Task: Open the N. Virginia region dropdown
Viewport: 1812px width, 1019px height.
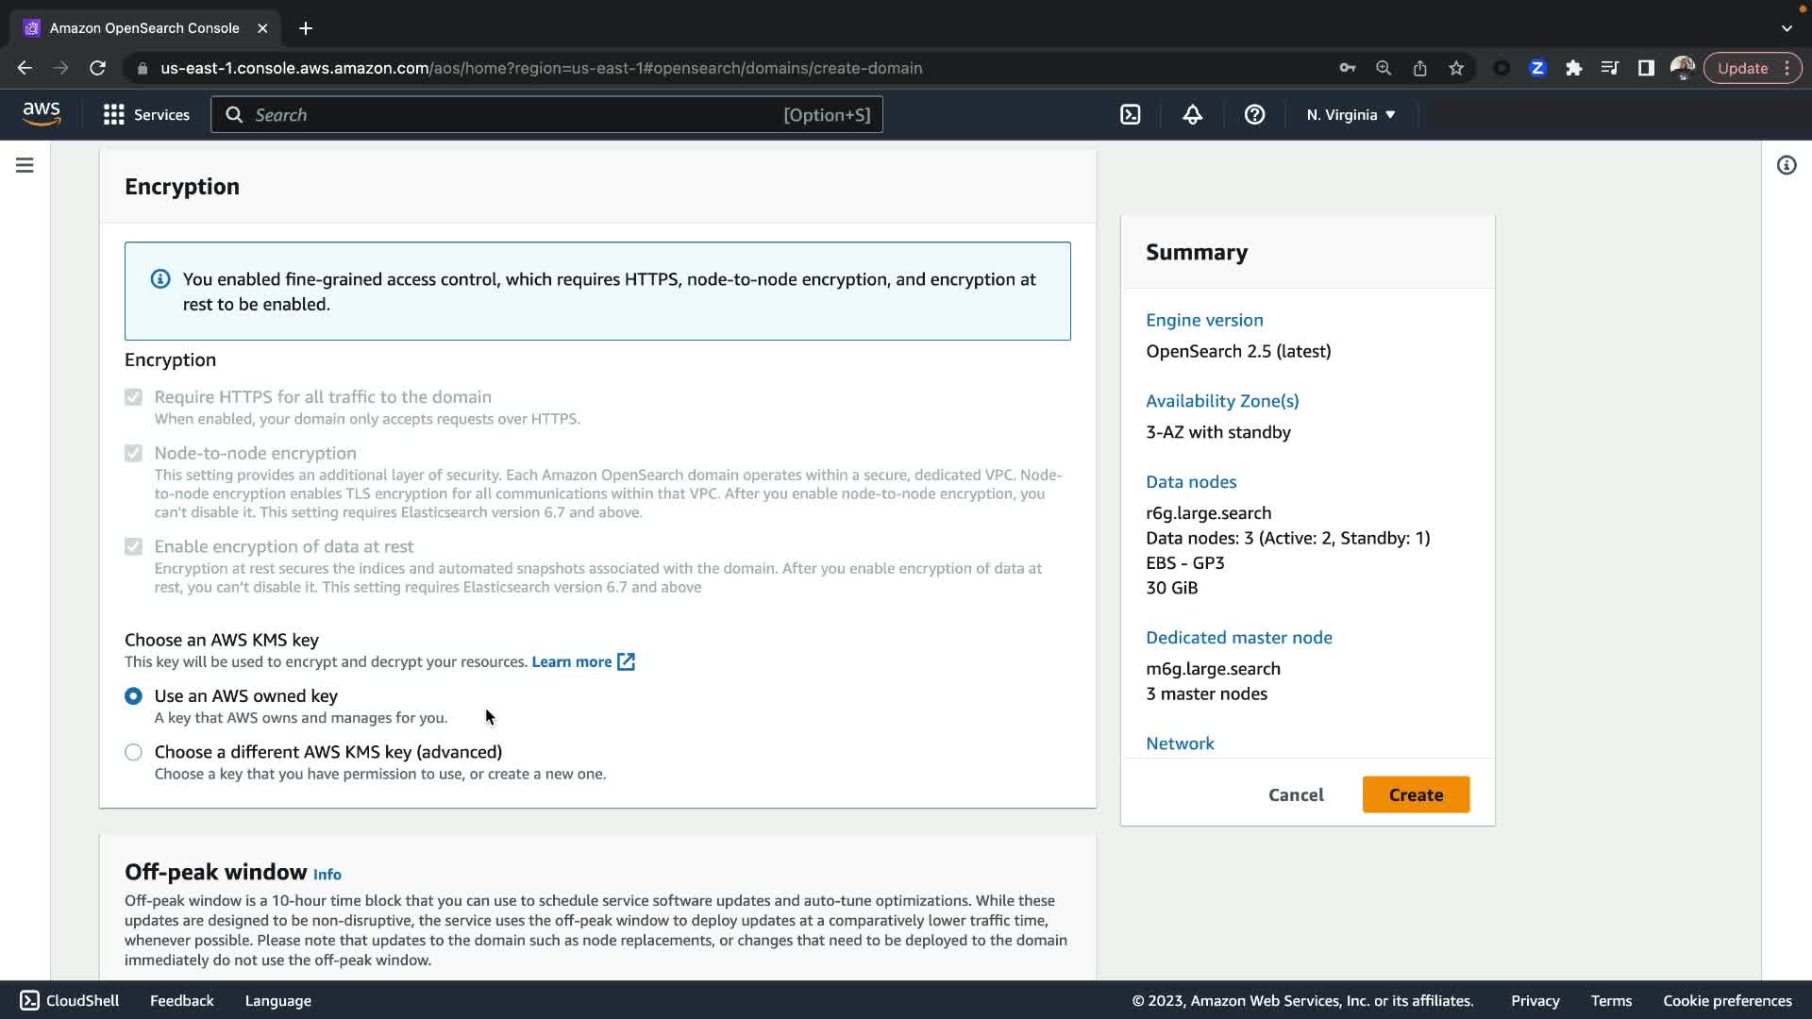Action: [x=1351, y=115]
